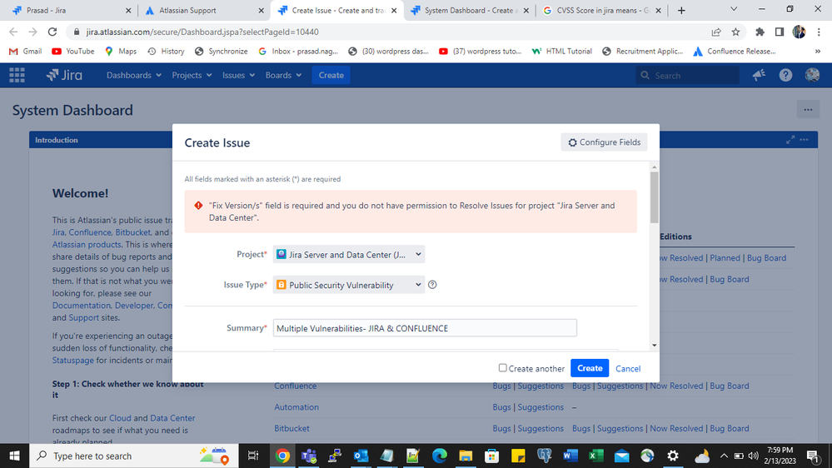Expand the Project dropdown
Image resolution: width=832 pixels, height=468 pixels.
coord(349,254)
